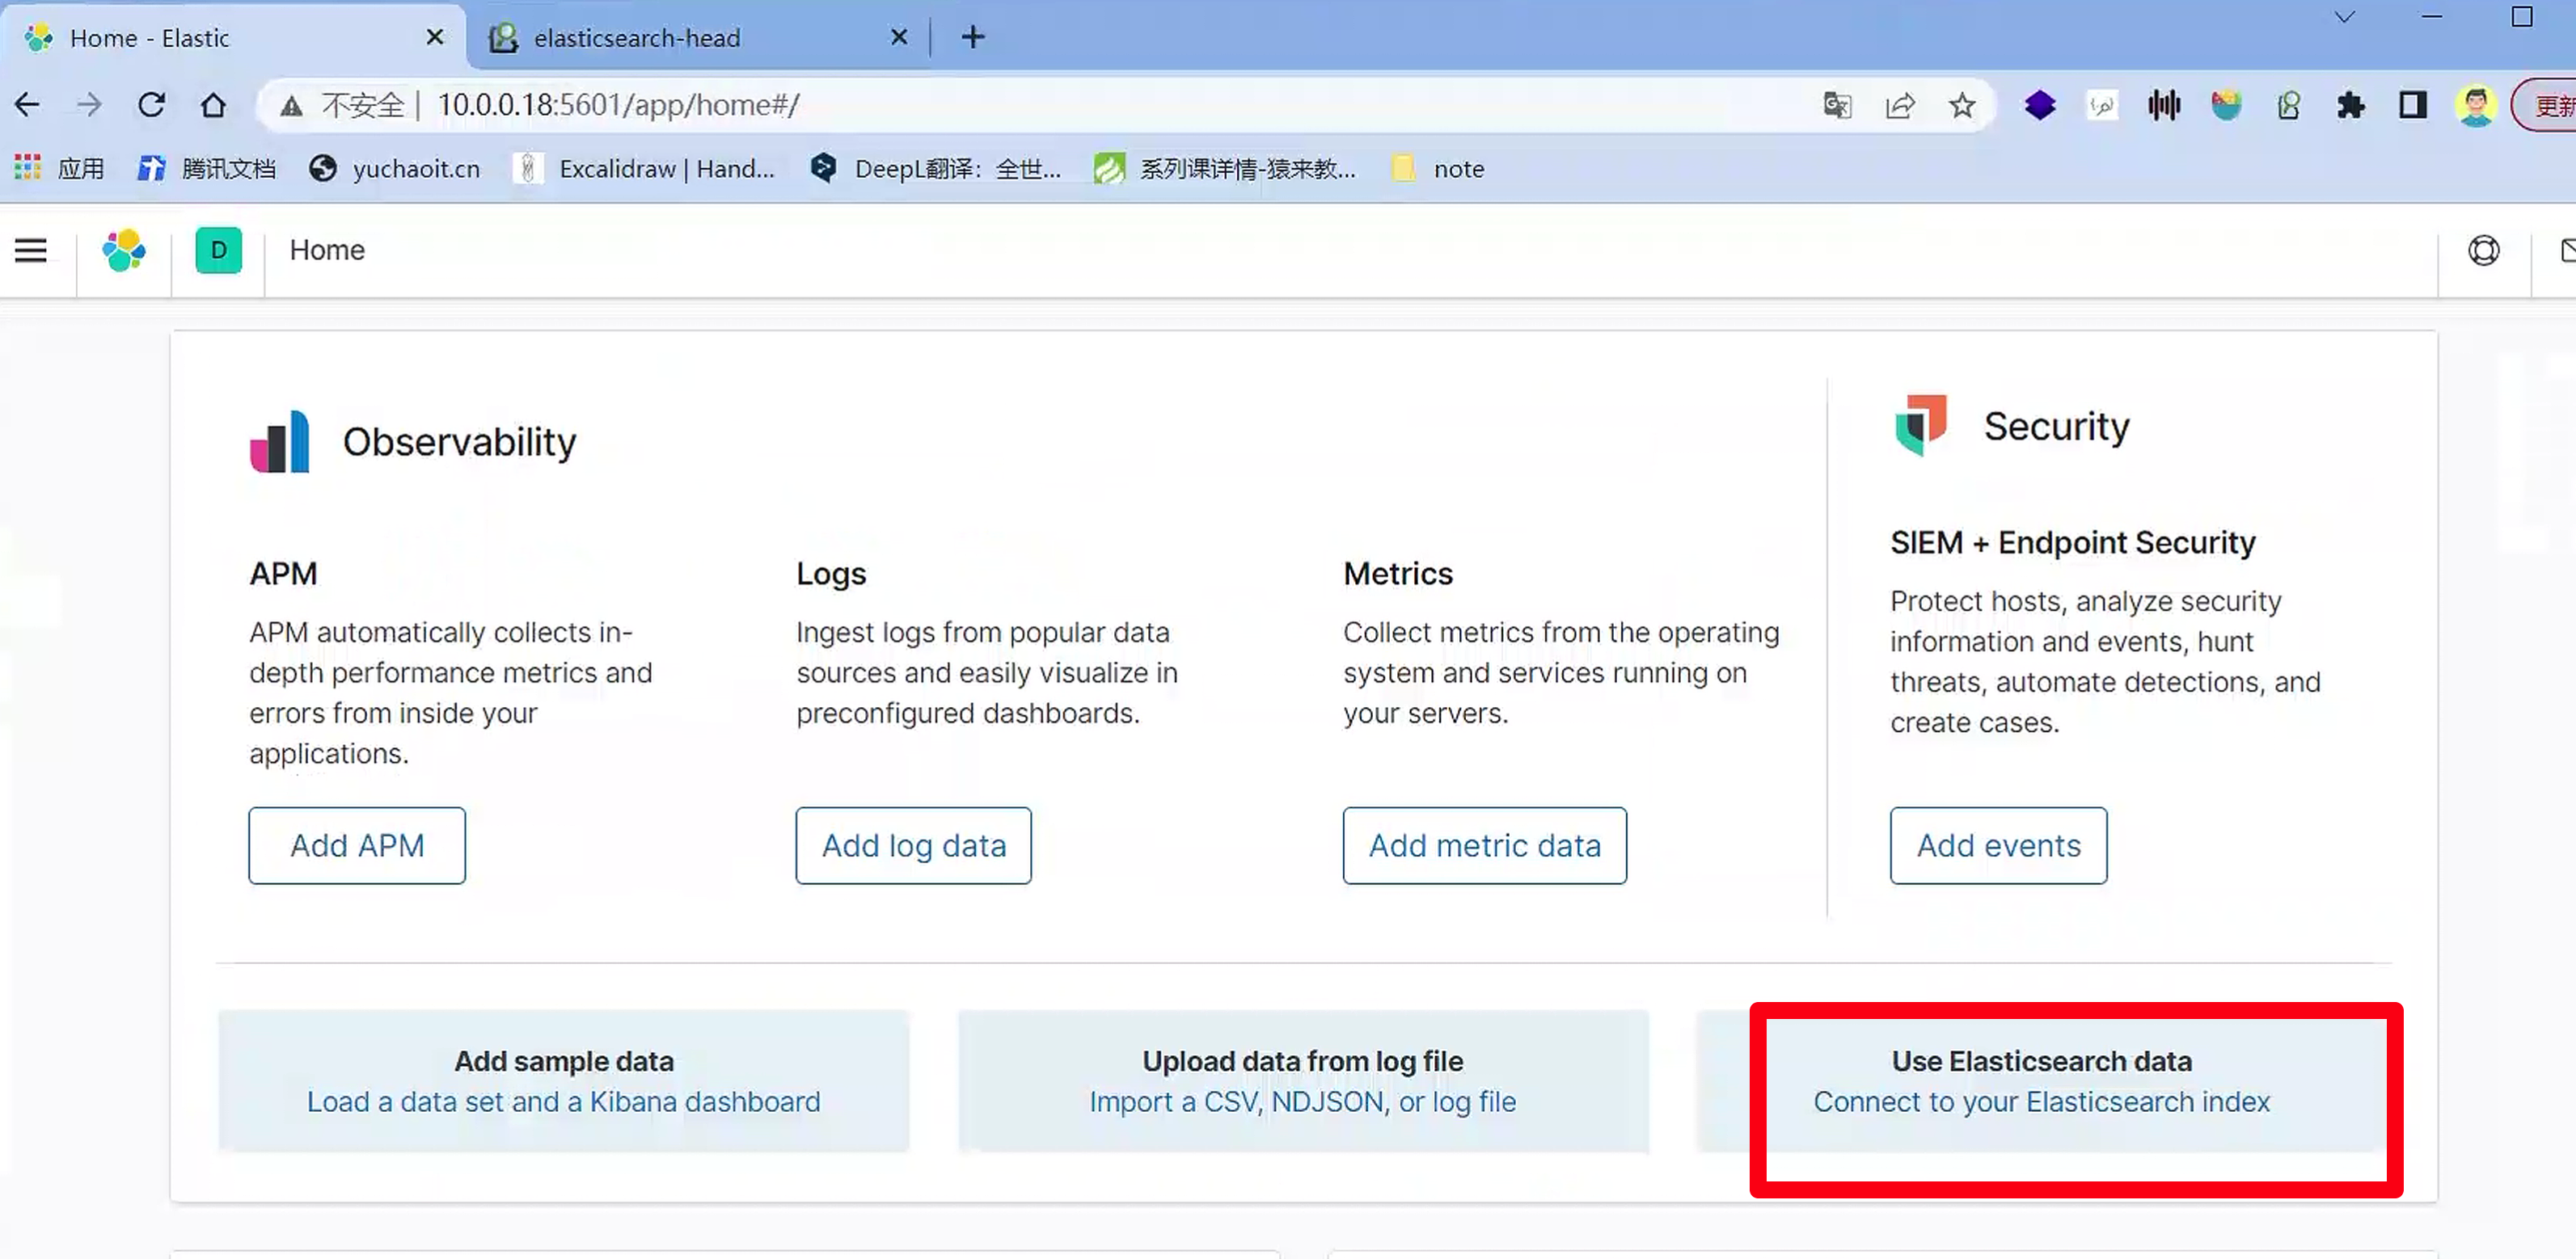Bookmark this page with the star icon
Viewport: 2576px width, 1259px height.
1962,105
